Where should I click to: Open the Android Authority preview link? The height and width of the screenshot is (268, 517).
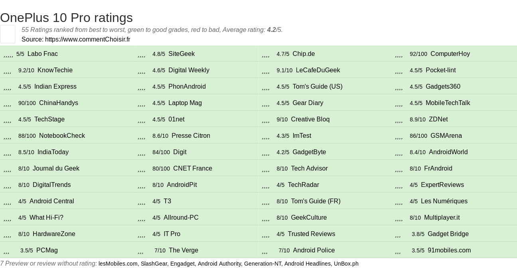click(x=219, y=264)
